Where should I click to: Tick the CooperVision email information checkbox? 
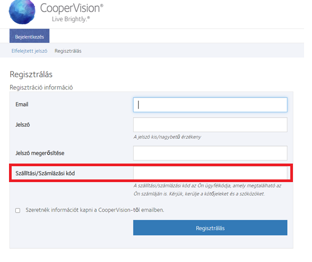tap(17, 210)
